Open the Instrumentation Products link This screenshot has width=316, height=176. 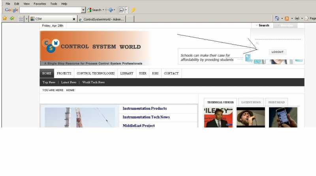(x=145, y=109)
